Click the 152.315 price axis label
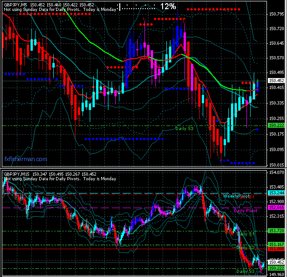 point(277,216)
